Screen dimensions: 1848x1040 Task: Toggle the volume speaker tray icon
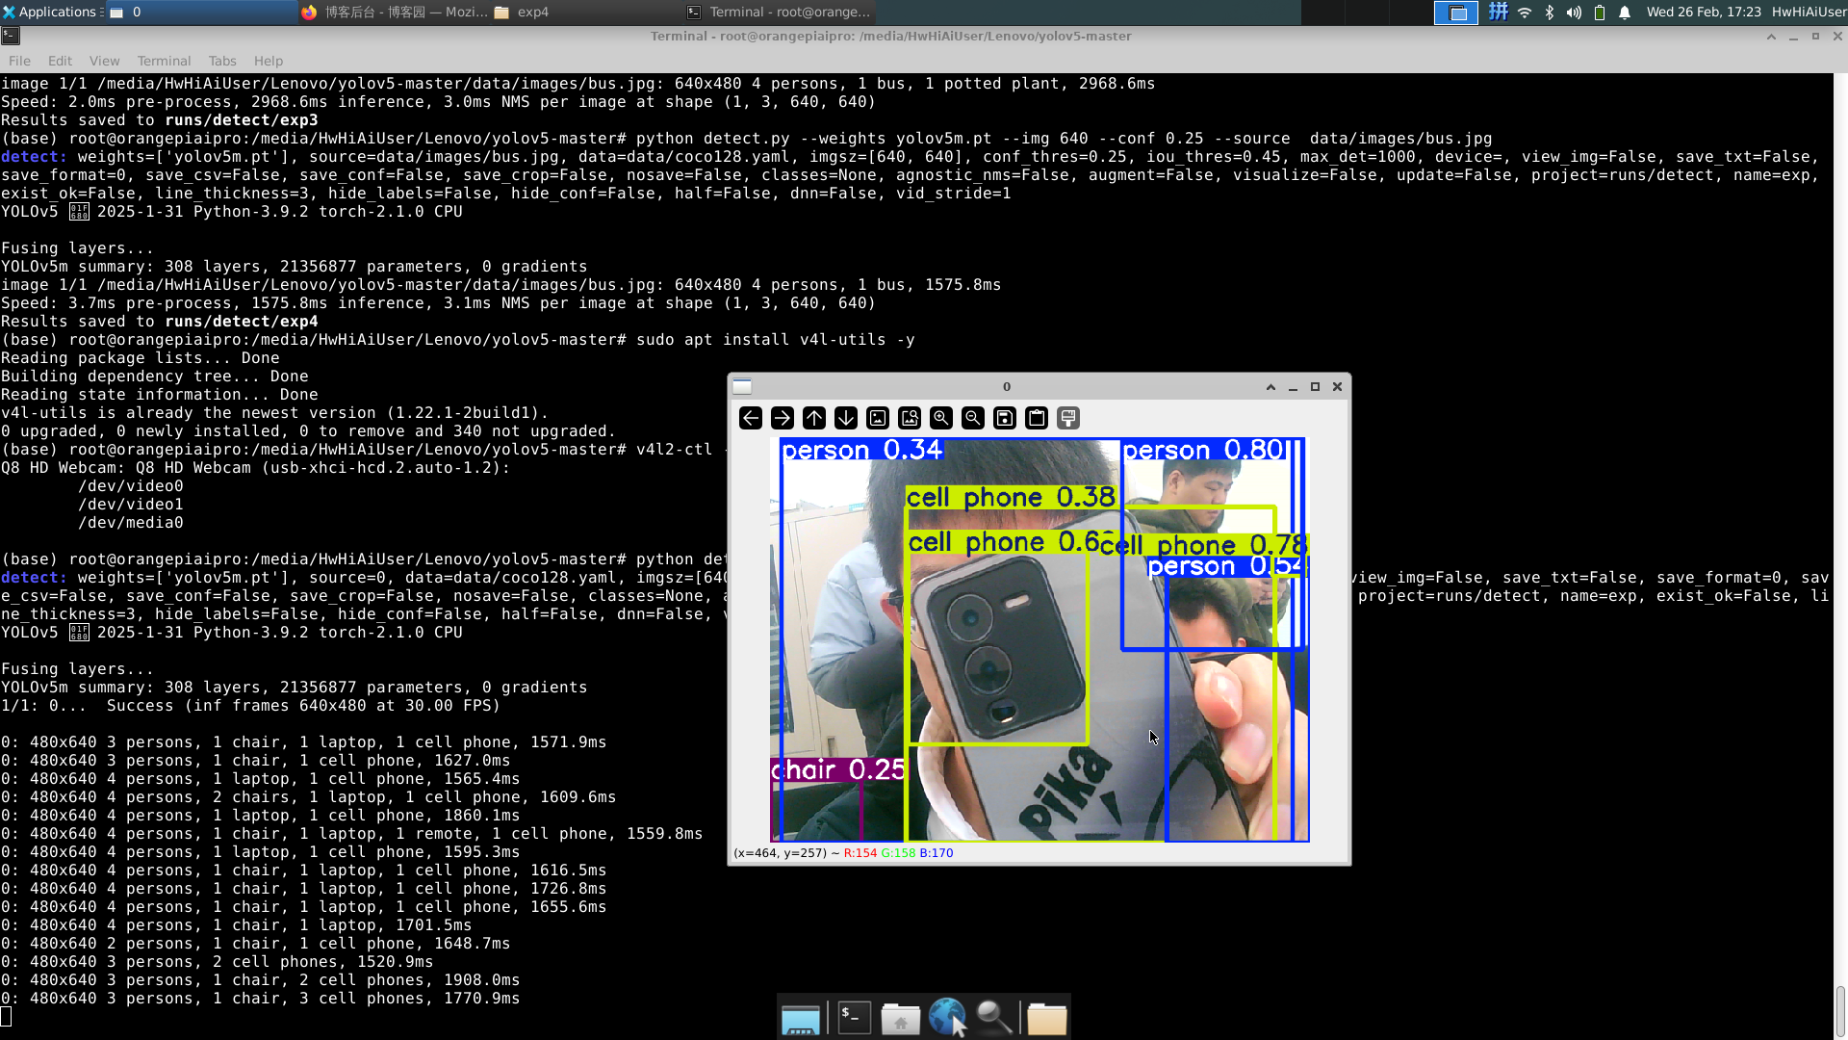(x=1574, y=13)
